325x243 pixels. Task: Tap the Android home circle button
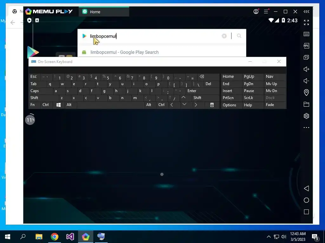click(x=306, y=200)
